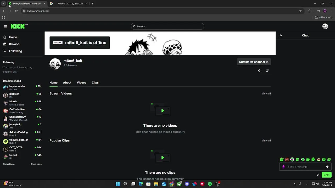Reload the page
Viewport: 335px width, 188px height.
[16, 11]
